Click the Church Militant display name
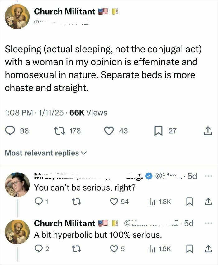Screen dimensions: 218x265 (65, 12)
